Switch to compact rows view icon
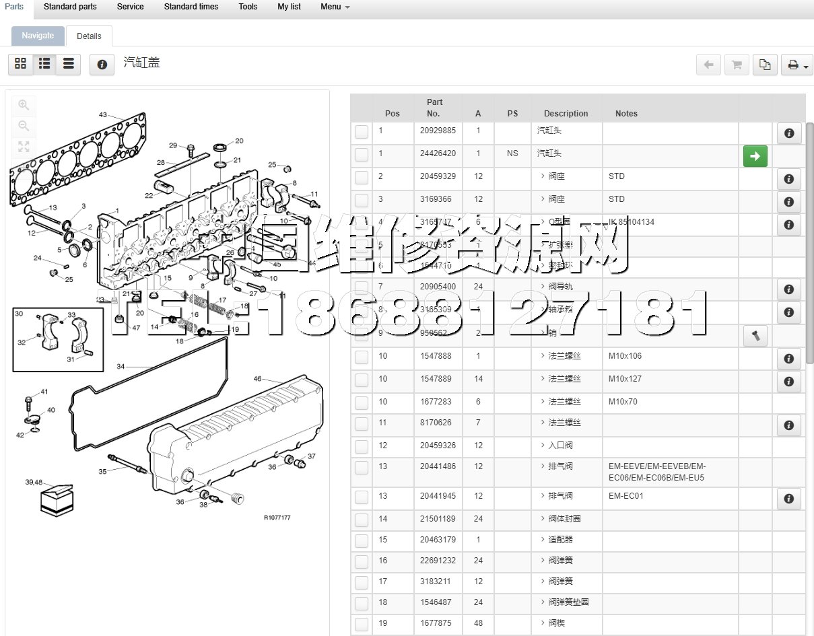The width and height of the screenshot is (814, 636). coord(68,64)
